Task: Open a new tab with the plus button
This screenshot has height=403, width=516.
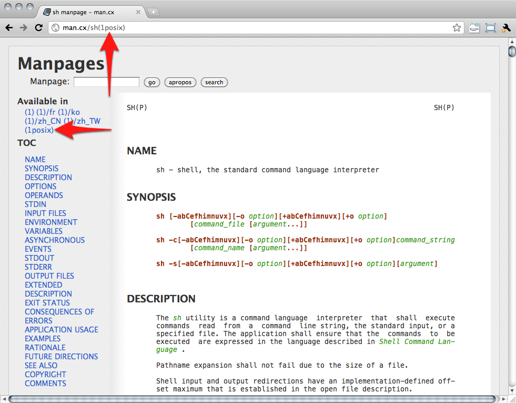Action: pyautogui.click(x=154, y=12)
